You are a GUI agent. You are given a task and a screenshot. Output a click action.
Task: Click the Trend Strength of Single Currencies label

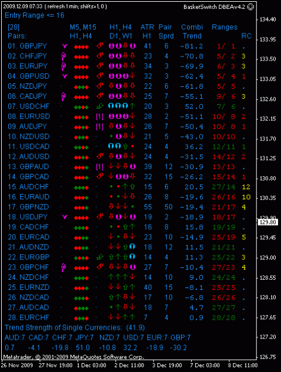pyautogui.click(x=64, y=327)
